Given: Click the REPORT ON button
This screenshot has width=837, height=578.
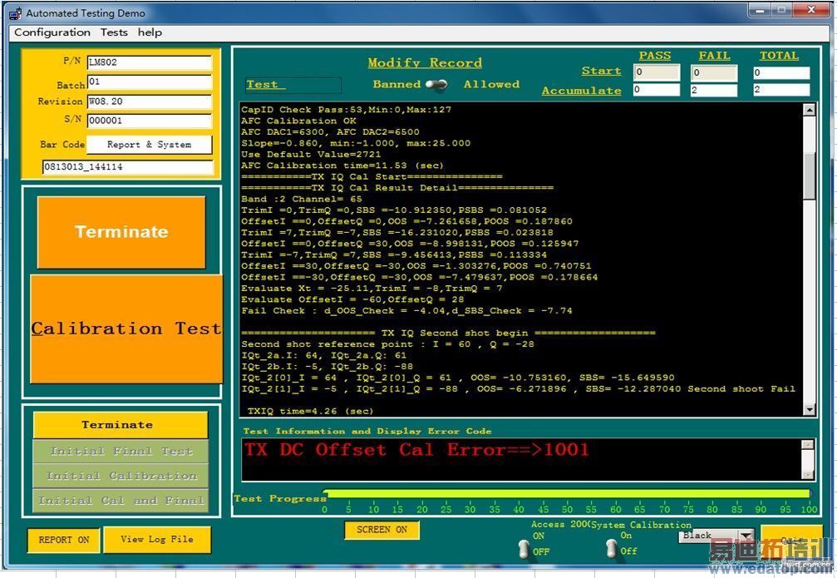Looking at the screenshot, I should (x=64, y=540).
